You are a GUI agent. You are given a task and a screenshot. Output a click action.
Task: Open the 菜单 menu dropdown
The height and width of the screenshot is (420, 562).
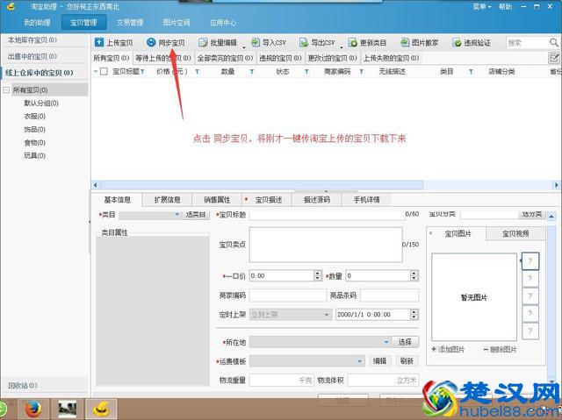pos(482,6)
